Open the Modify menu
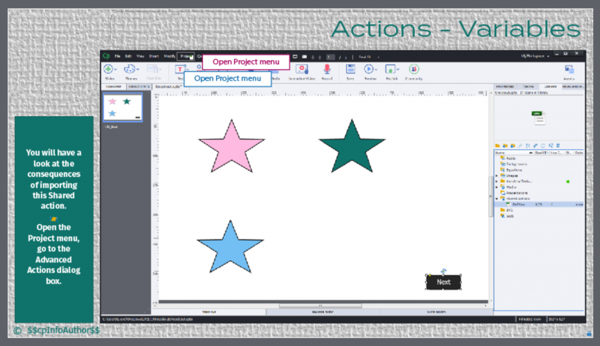This screenshot has width=600, height=346. coord(169,57)
